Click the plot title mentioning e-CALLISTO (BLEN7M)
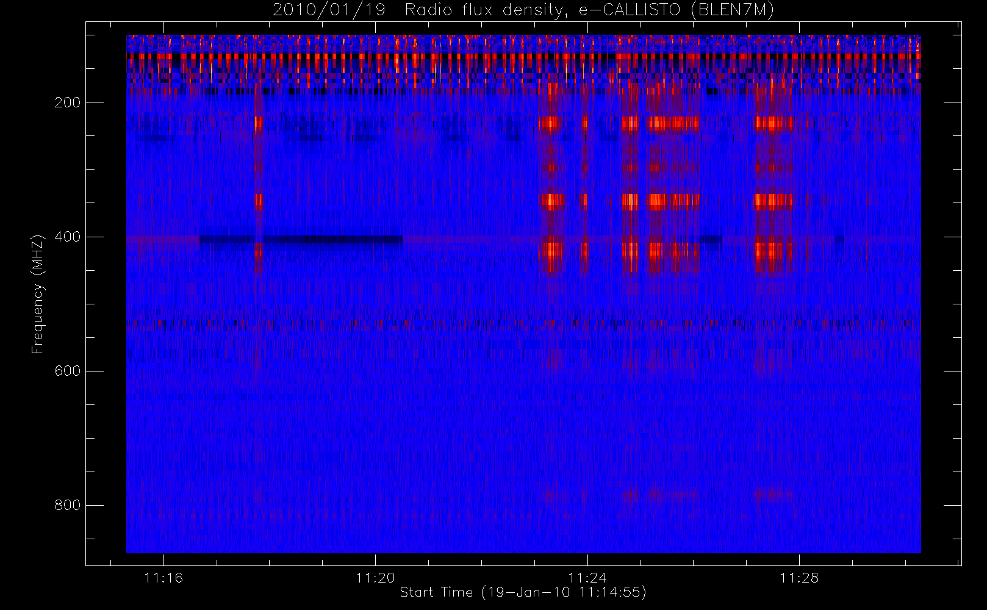This screenshot has width=987, height=610. tap(523, 10)
